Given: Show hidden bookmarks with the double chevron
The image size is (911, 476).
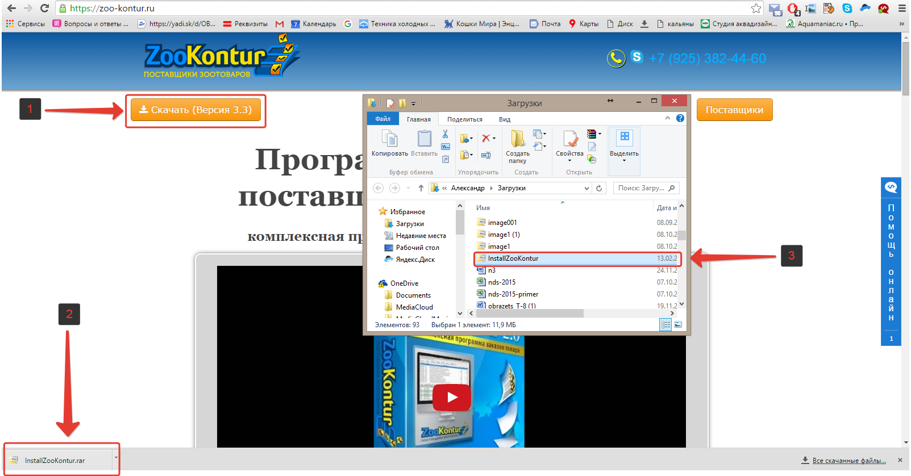Looking at the screenshot, I should coord(901,24).
